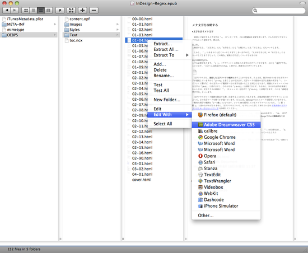Click the full screen expand toolbar icon
308x253 pixels.
click(71, 11)
